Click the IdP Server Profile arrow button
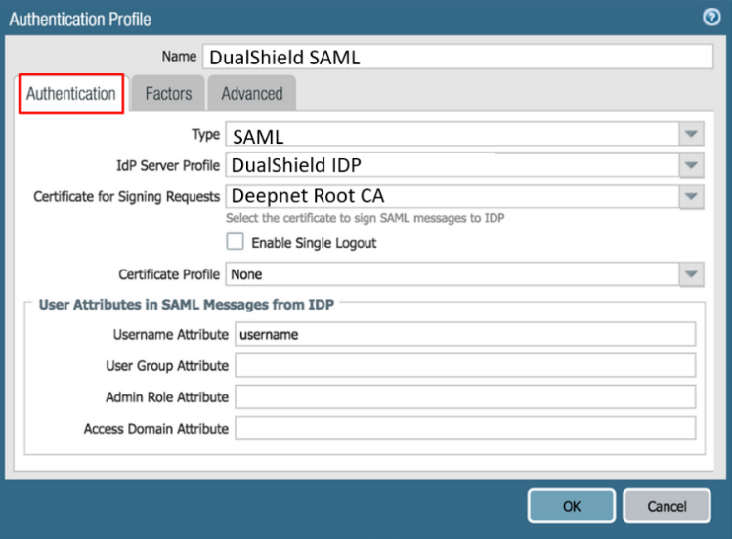Viewport: 732px width, 539px height. click(x=691, y=165)
